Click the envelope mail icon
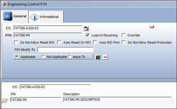Image resolution: width=177 pixels, height=109 pixels. [152, 27]
